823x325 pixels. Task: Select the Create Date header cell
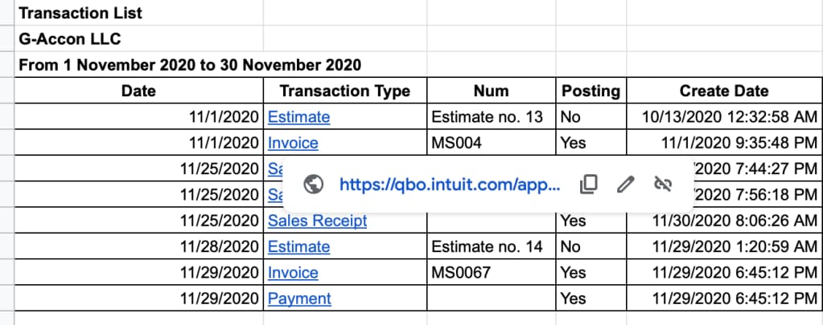pos(724,91)
